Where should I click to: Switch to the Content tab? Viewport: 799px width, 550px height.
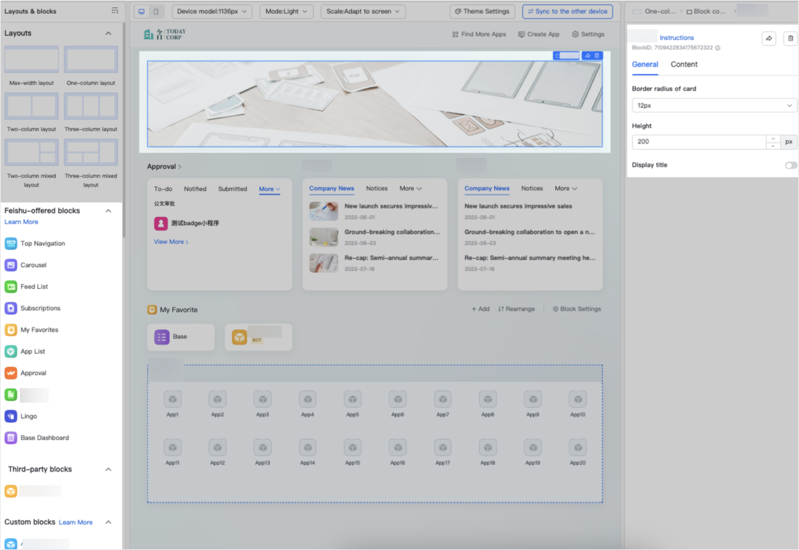click(684, 64)
